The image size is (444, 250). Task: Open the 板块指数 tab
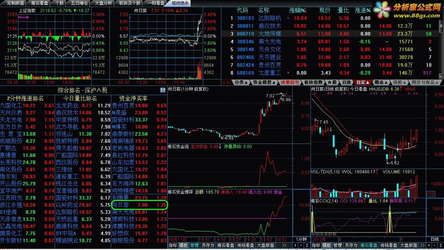(313, 82)
